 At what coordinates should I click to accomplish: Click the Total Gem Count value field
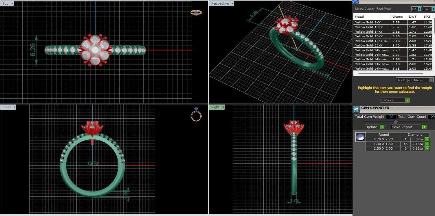(431, 117)
